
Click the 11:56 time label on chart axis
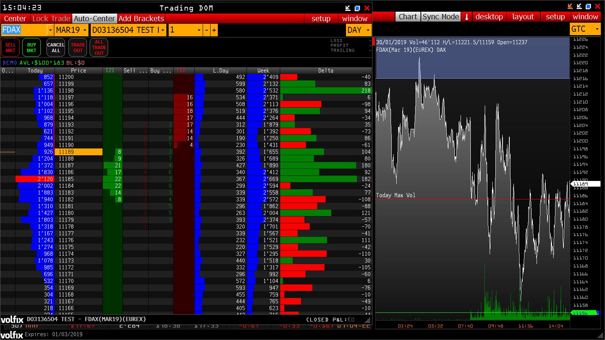[x=526, y=326]
